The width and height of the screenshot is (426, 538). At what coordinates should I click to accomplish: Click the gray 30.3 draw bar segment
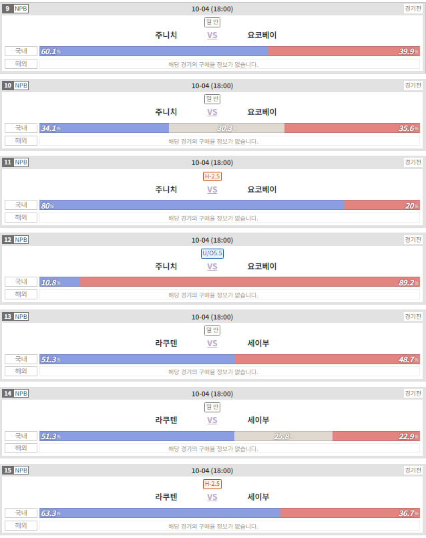[x=226, y=128]
